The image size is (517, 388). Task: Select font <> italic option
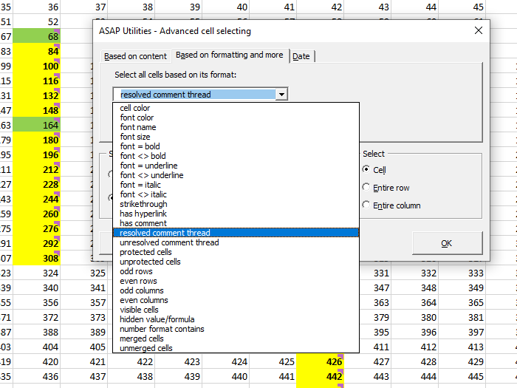(x=236, y=194)
